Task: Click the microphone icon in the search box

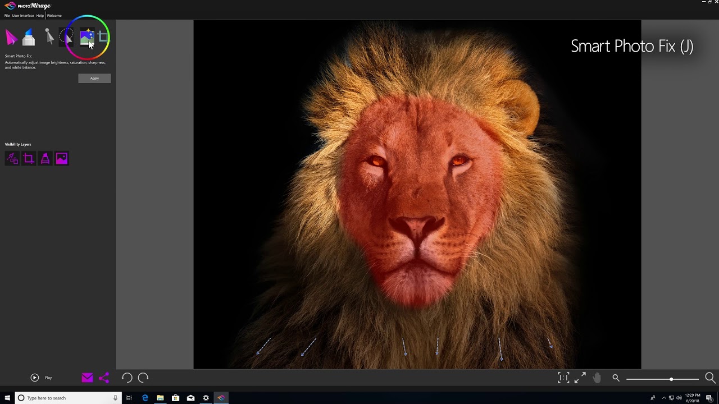Action: point(115,398)
